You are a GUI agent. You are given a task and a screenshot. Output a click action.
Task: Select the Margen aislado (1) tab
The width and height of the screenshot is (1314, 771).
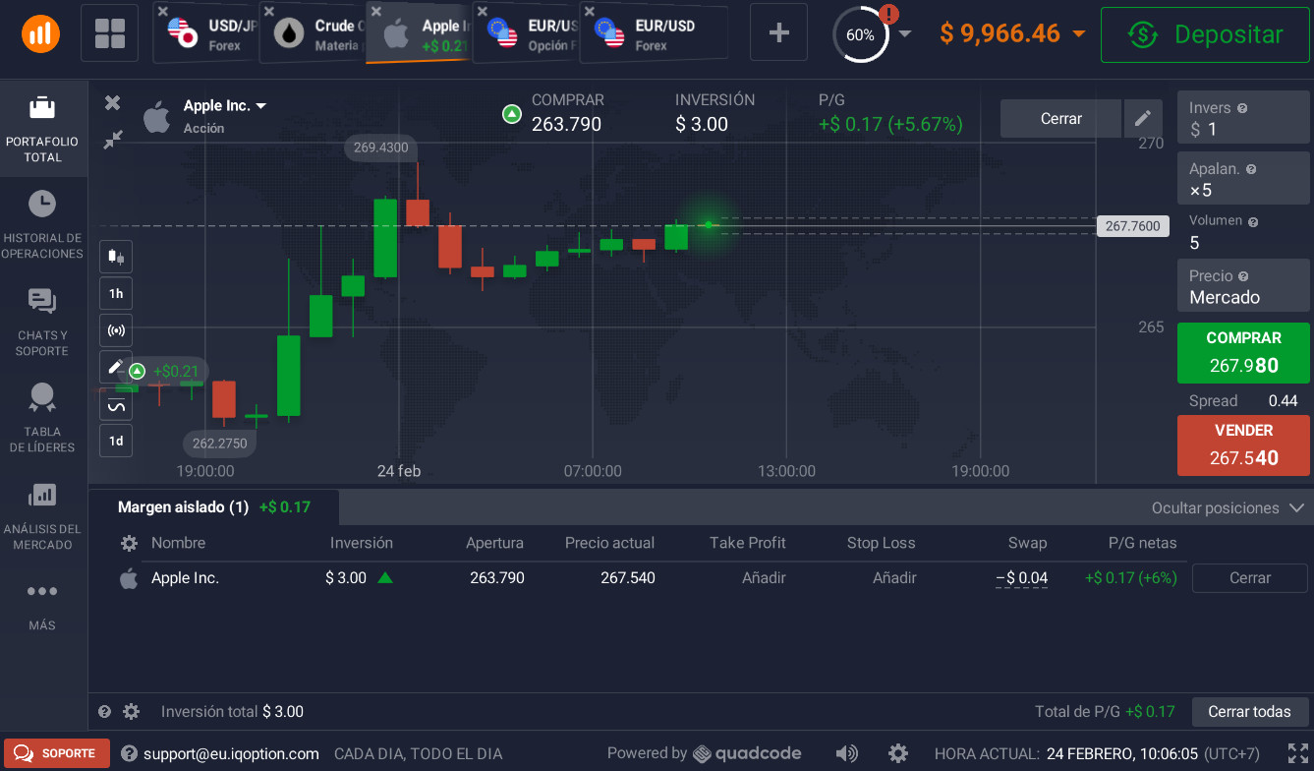pos(213,507)
